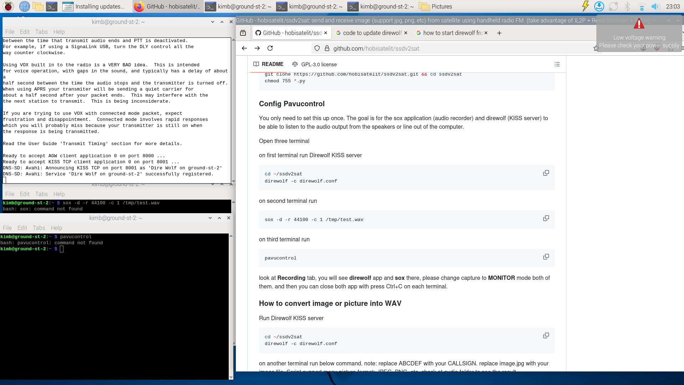Open a new browser tab

pos(499,33)
